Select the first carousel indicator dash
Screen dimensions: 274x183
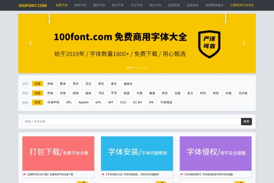[x=129, y=68]
